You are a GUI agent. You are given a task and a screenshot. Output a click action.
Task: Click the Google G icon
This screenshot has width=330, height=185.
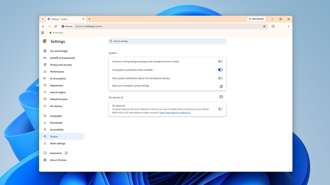pos(45,51)
